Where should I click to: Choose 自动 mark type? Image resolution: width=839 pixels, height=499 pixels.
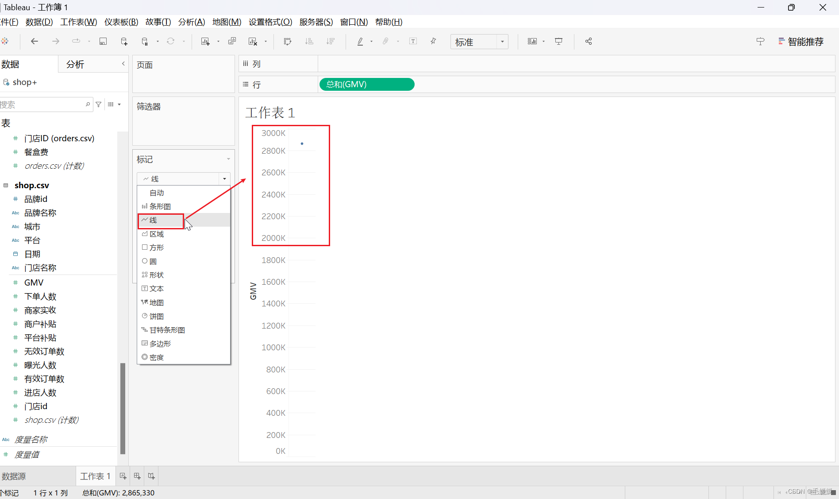(184, 193)
